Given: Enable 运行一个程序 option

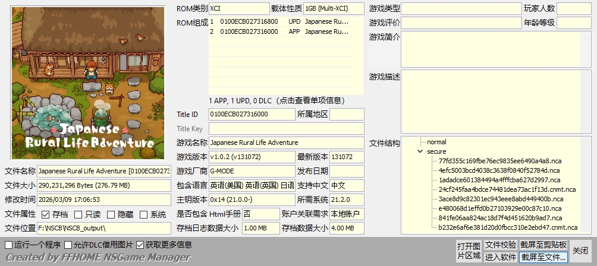Looking at the screenshot, I should pyautogui.click(x=8, y=245).
